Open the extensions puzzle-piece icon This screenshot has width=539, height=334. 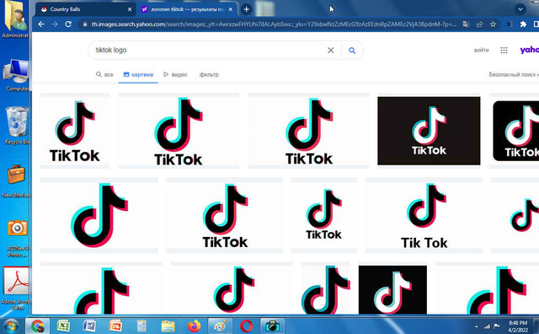coord(523,24)
